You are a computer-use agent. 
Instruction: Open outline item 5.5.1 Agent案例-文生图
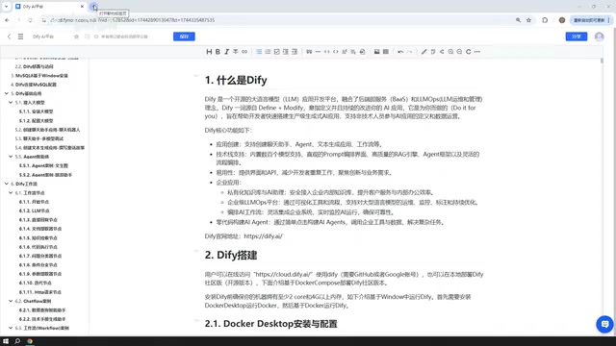pyautogui.click(x=43, y=165)
